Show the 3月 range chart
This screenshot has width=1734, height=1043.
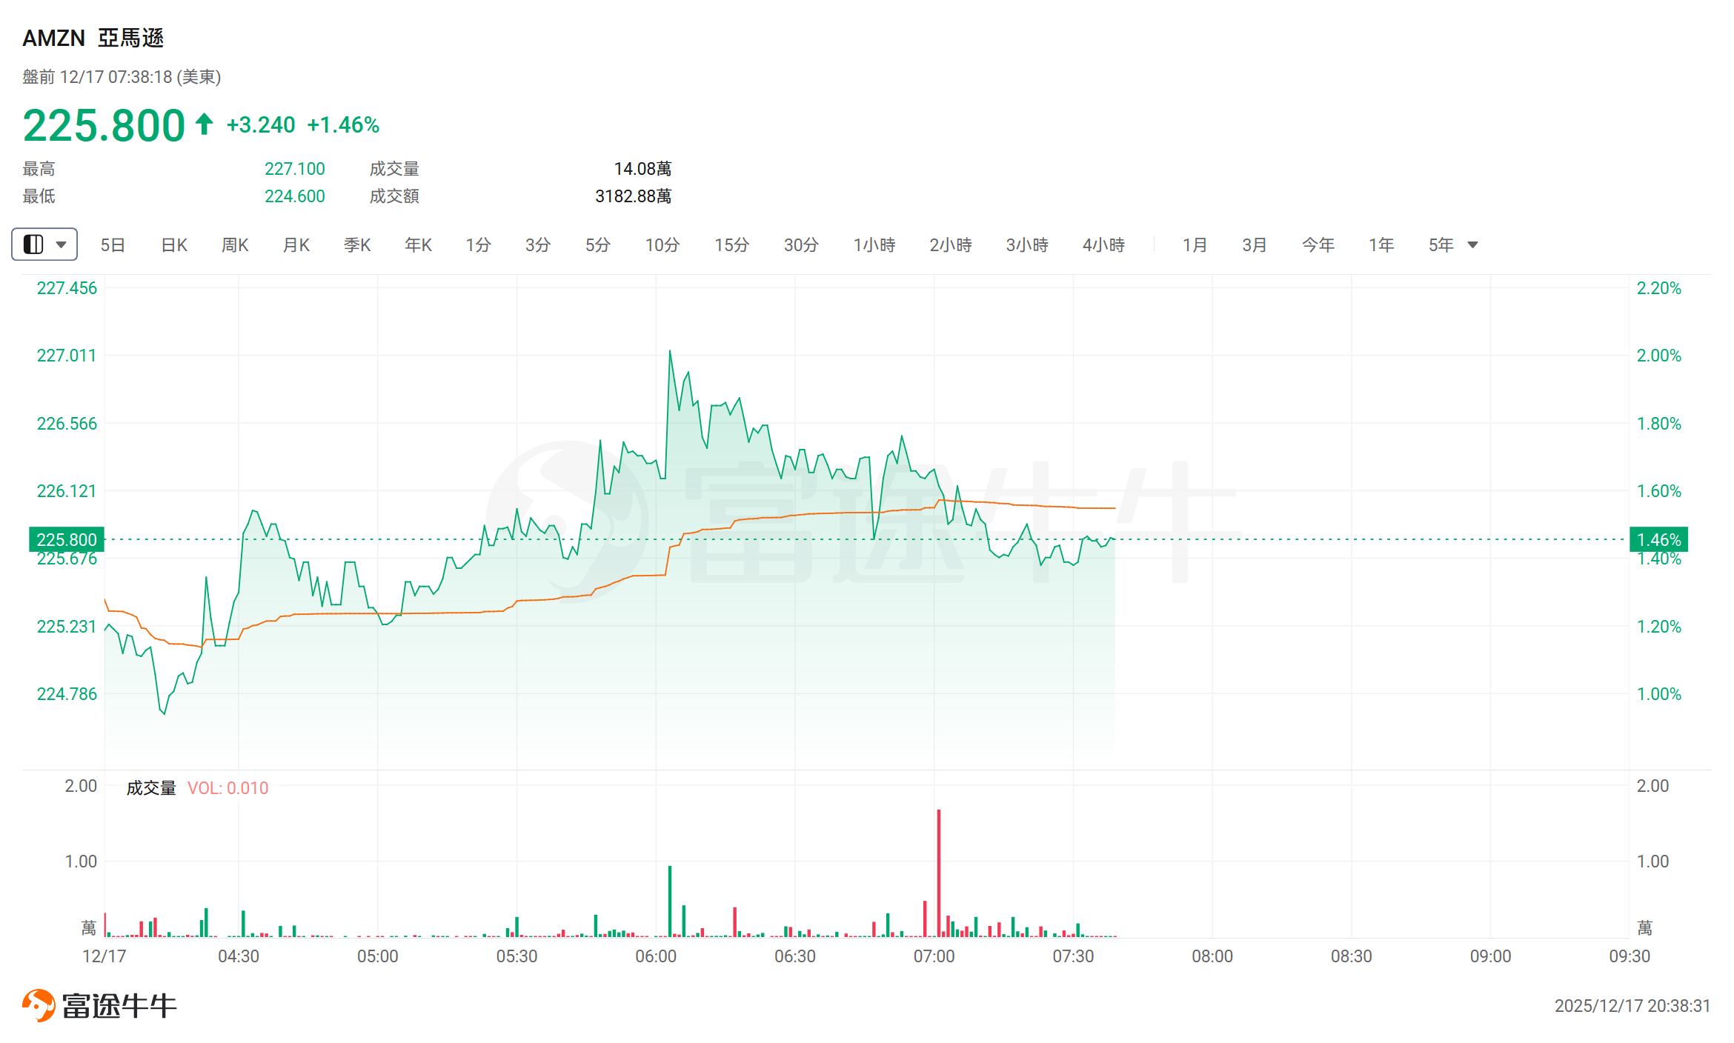1255,245
